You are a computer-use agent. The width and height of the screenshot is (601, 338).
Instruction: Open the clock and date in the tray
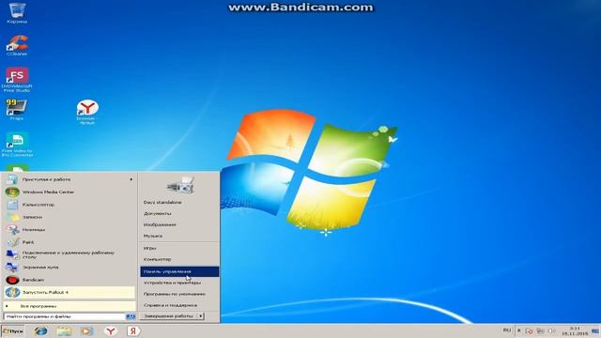[575, 331]
